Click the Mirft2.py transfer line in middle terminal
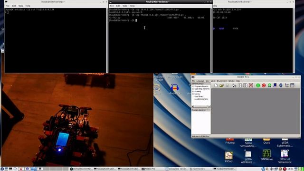The width and height of the screenshot is (304, 171). [x=156, y=18]
